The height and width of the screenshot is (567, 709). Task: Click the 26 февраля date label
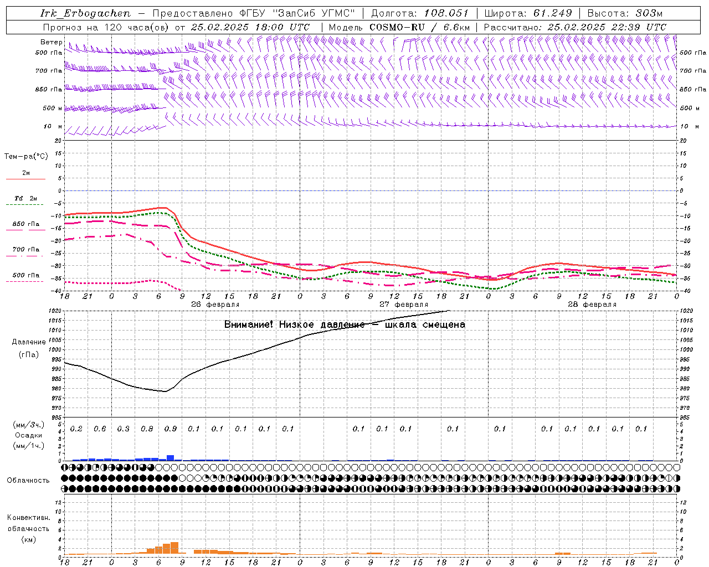coord(215,305)
